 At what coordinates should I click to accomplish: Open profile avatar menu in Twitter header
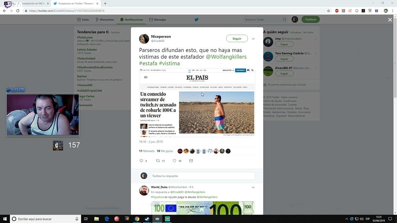(295, 20)
